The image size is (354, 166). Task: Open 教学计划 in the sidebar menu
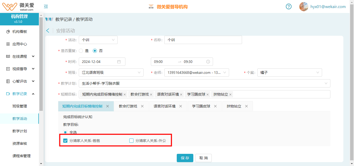coord(20,131)
